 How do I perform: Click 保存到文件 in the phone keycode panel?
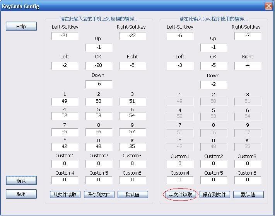99,195
